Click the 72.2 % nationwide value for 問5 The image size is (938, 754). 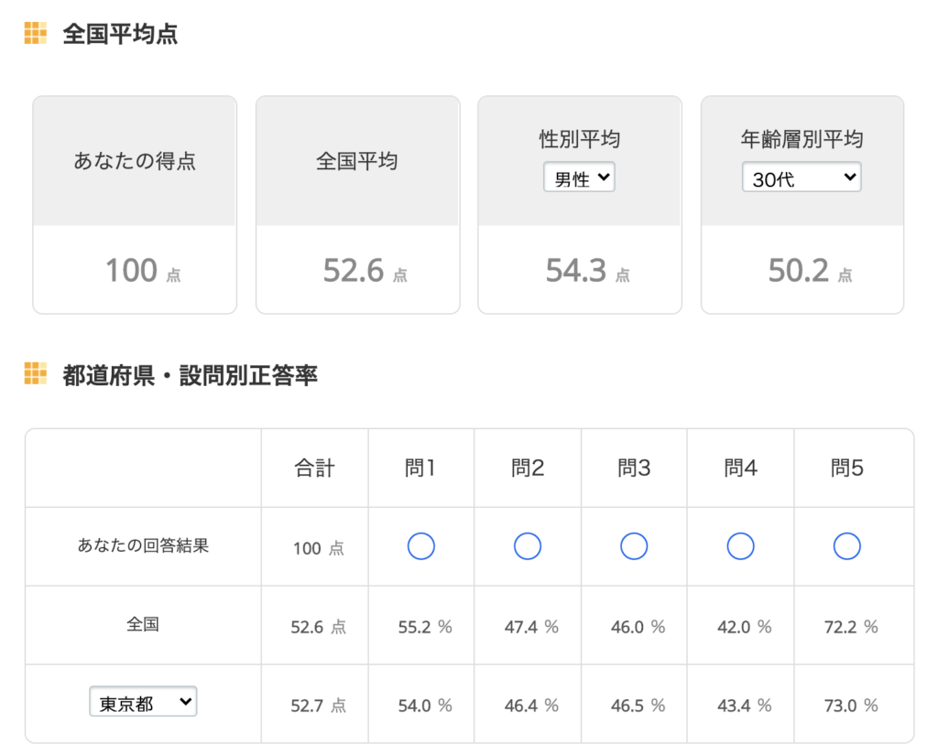point(851,627)
